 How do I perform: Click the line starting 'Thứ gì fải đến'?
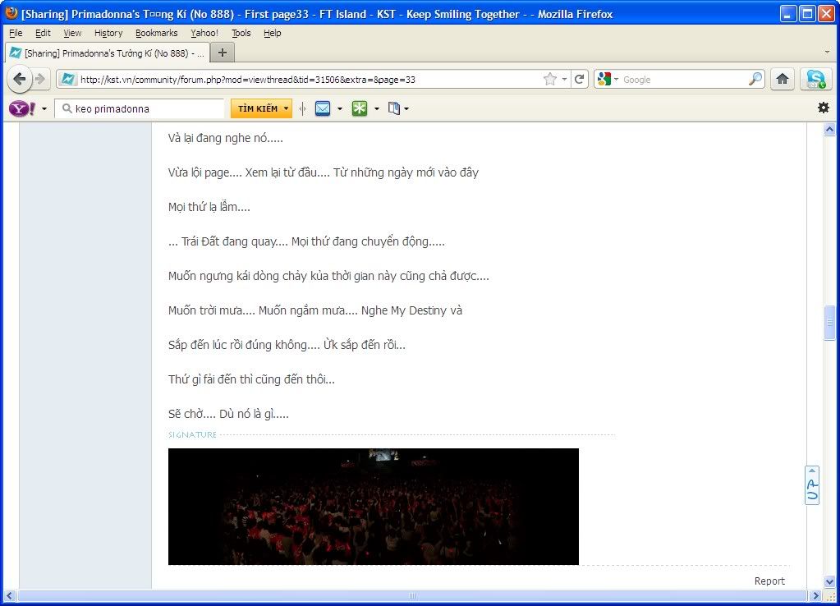(251, 379)
